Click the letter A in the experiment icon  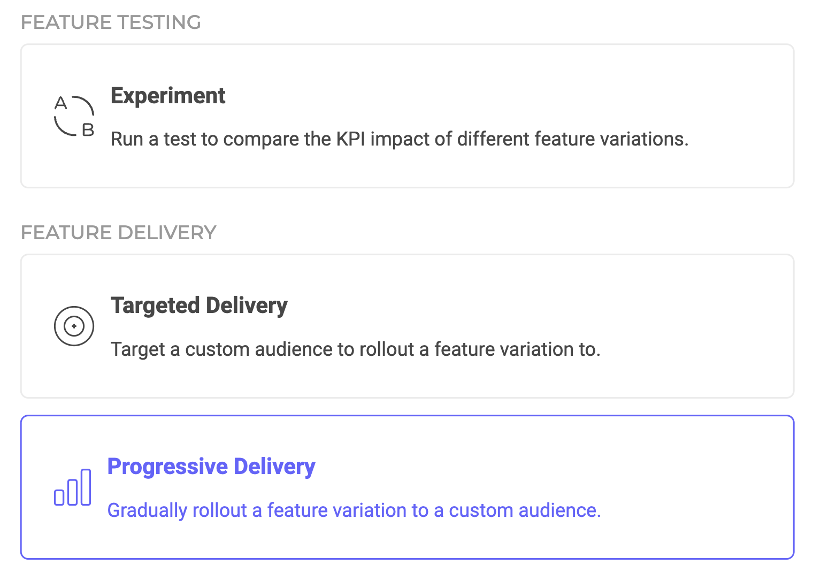[x=61, y=103]
